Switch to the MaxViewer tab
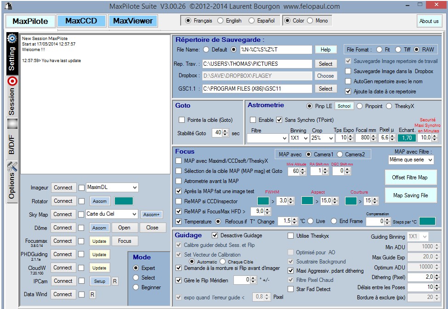 (x=133, y=21)
